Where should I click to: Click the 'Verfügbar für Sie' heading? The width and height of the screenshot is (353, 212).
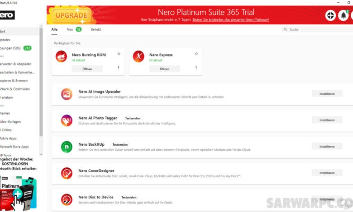67,43
